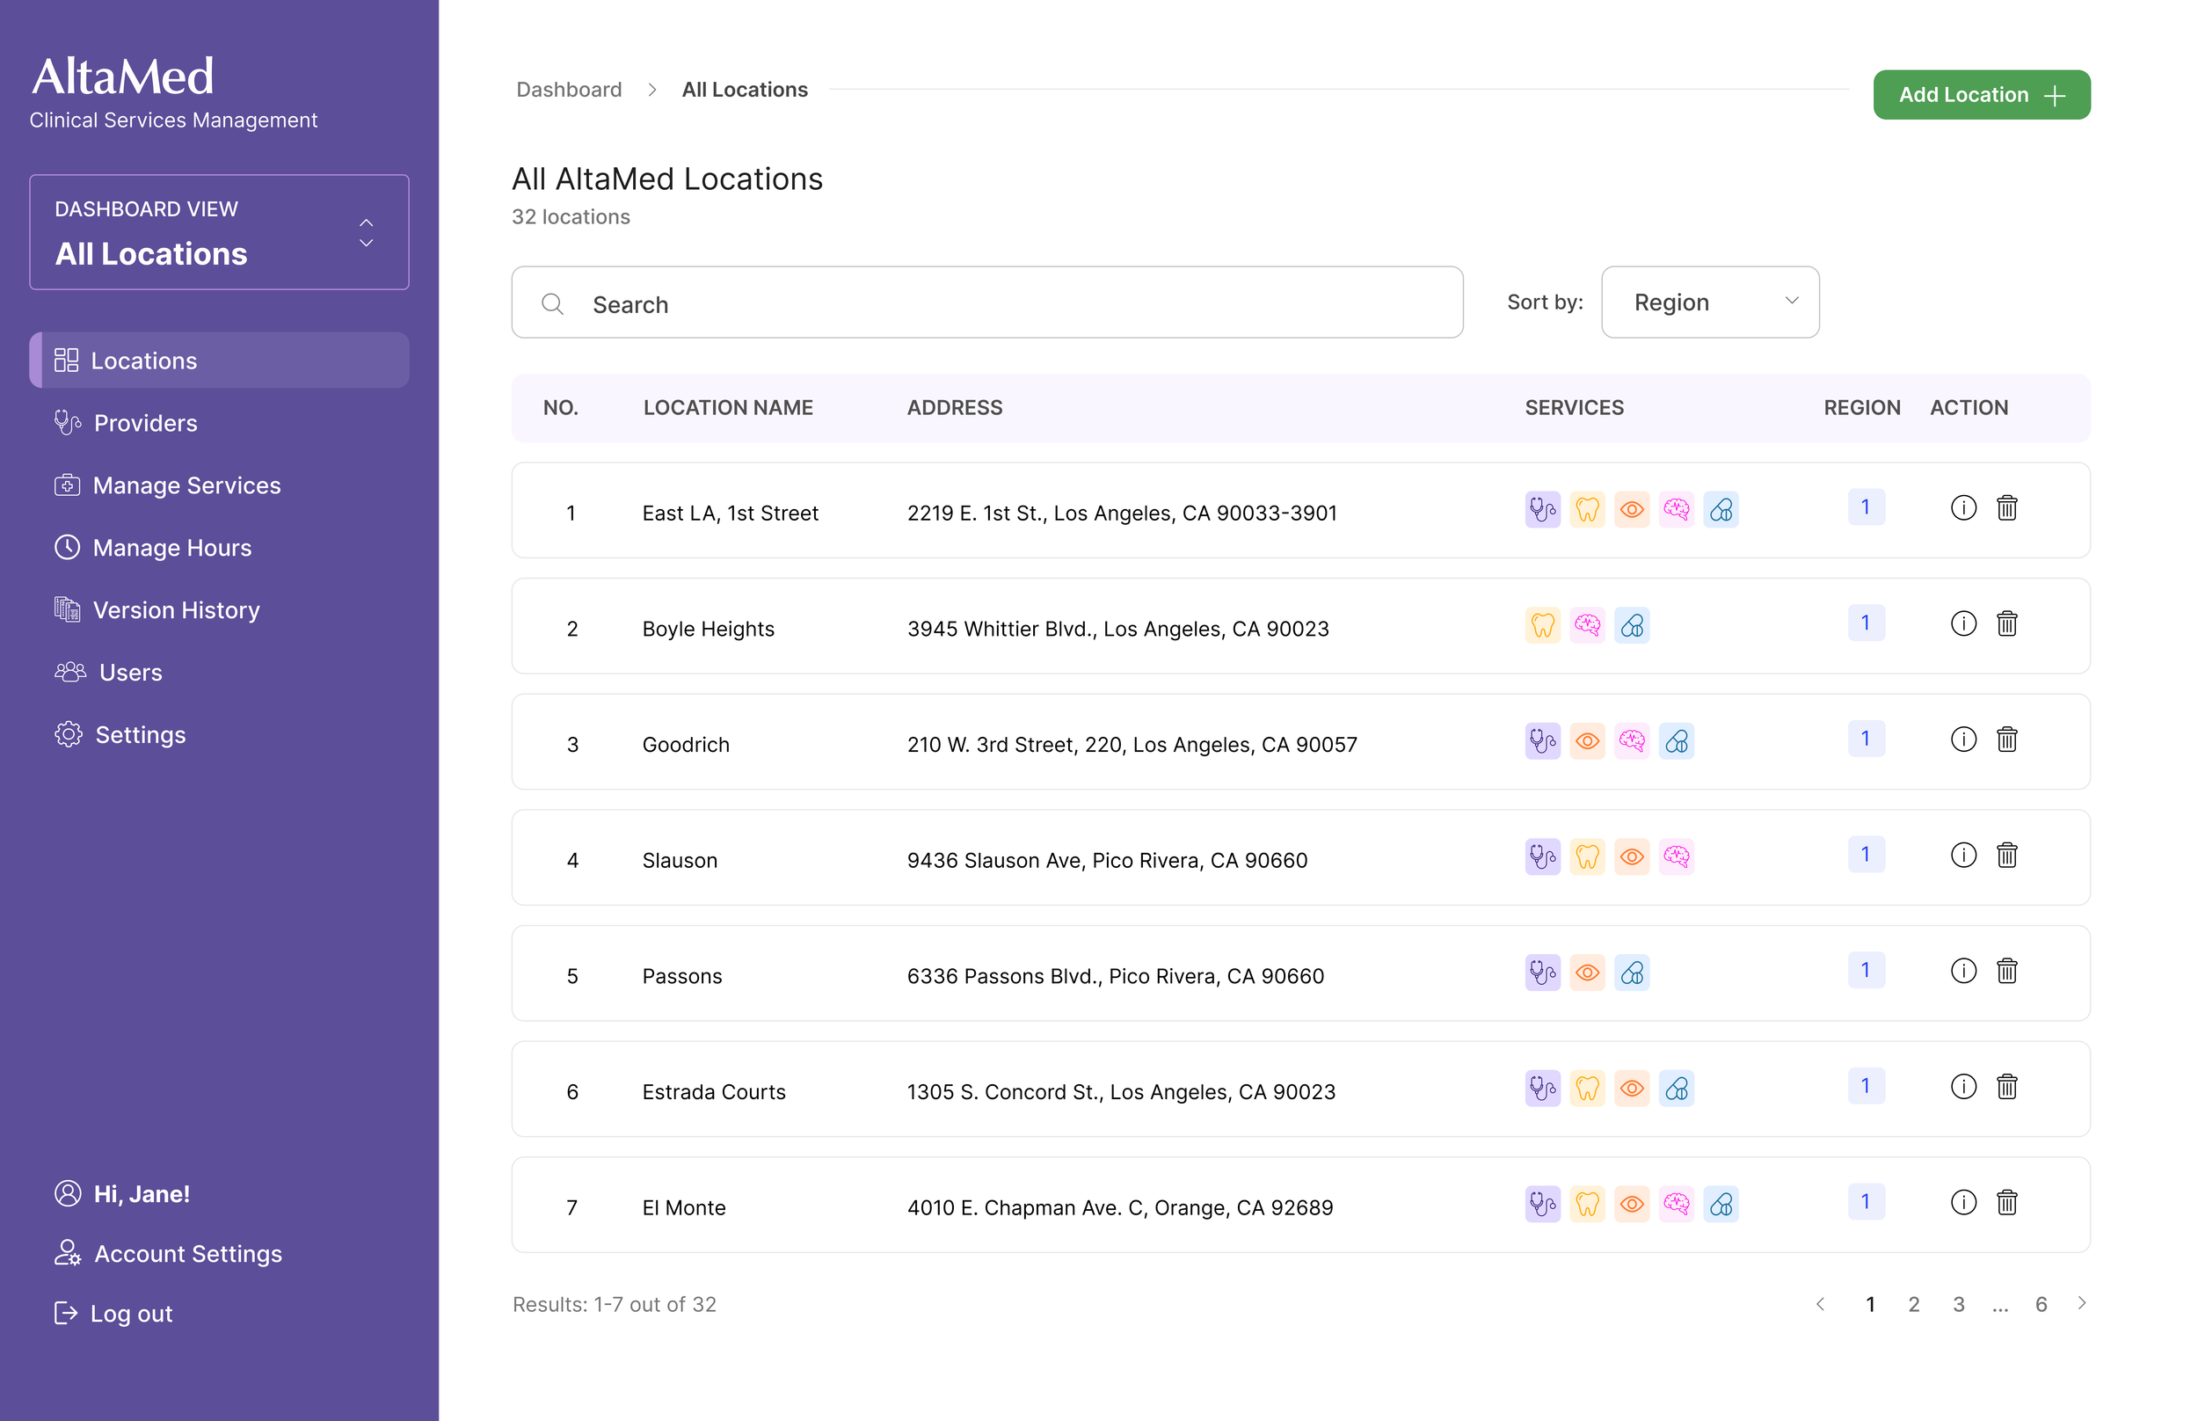
Task: Click the Search input field
Action: click(987, 302)
